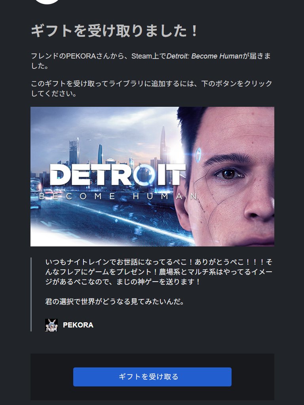Screen dimensions: 304x405
Task: Click the paragraph about adding gift to library
Action: click(x=152, y=88)
